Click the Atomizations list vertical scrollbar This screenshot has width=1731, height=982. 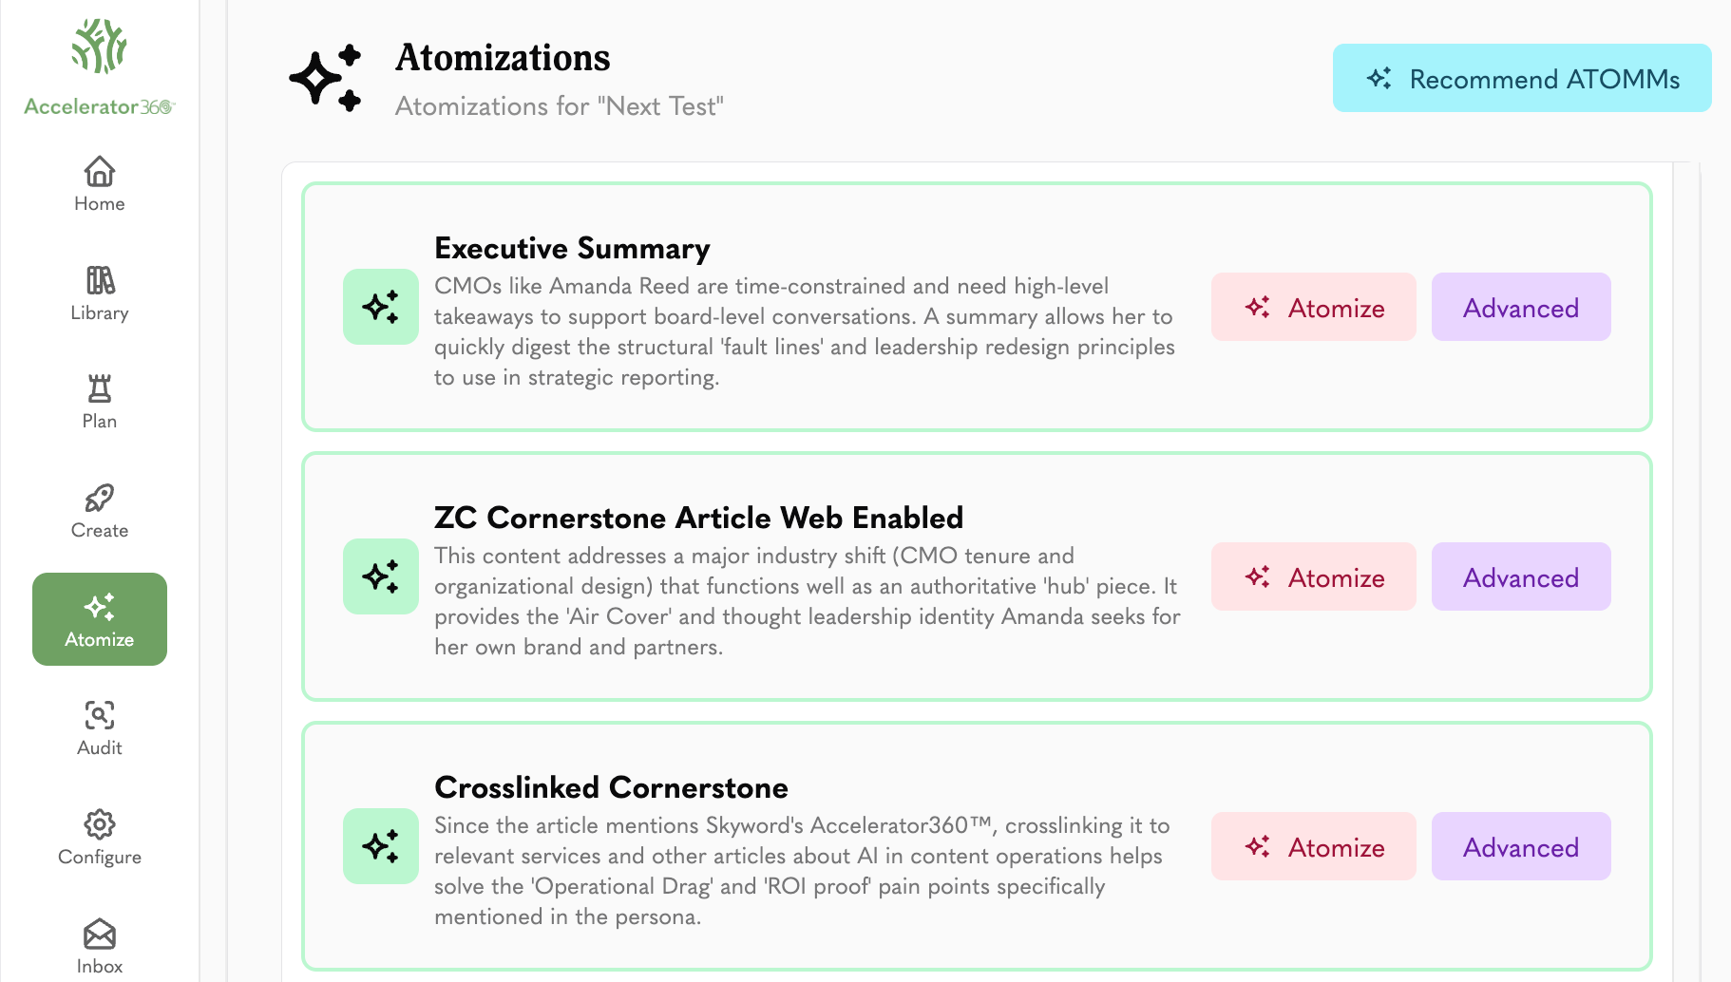point(1686,572)
